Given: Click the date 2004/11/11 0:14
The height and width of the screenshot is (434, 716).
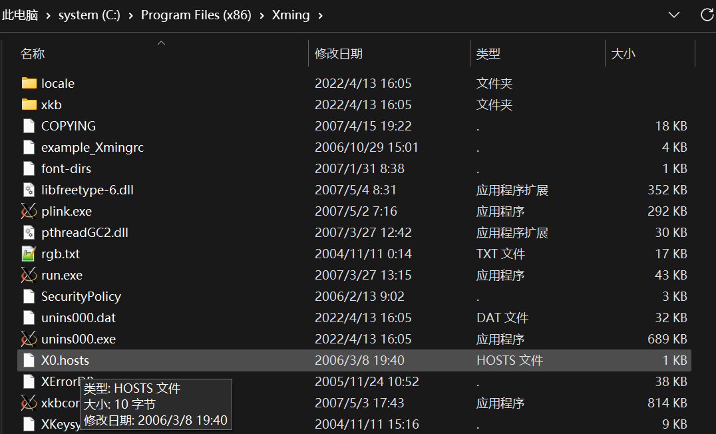Looking at the screenshot, I should point(363,254).
